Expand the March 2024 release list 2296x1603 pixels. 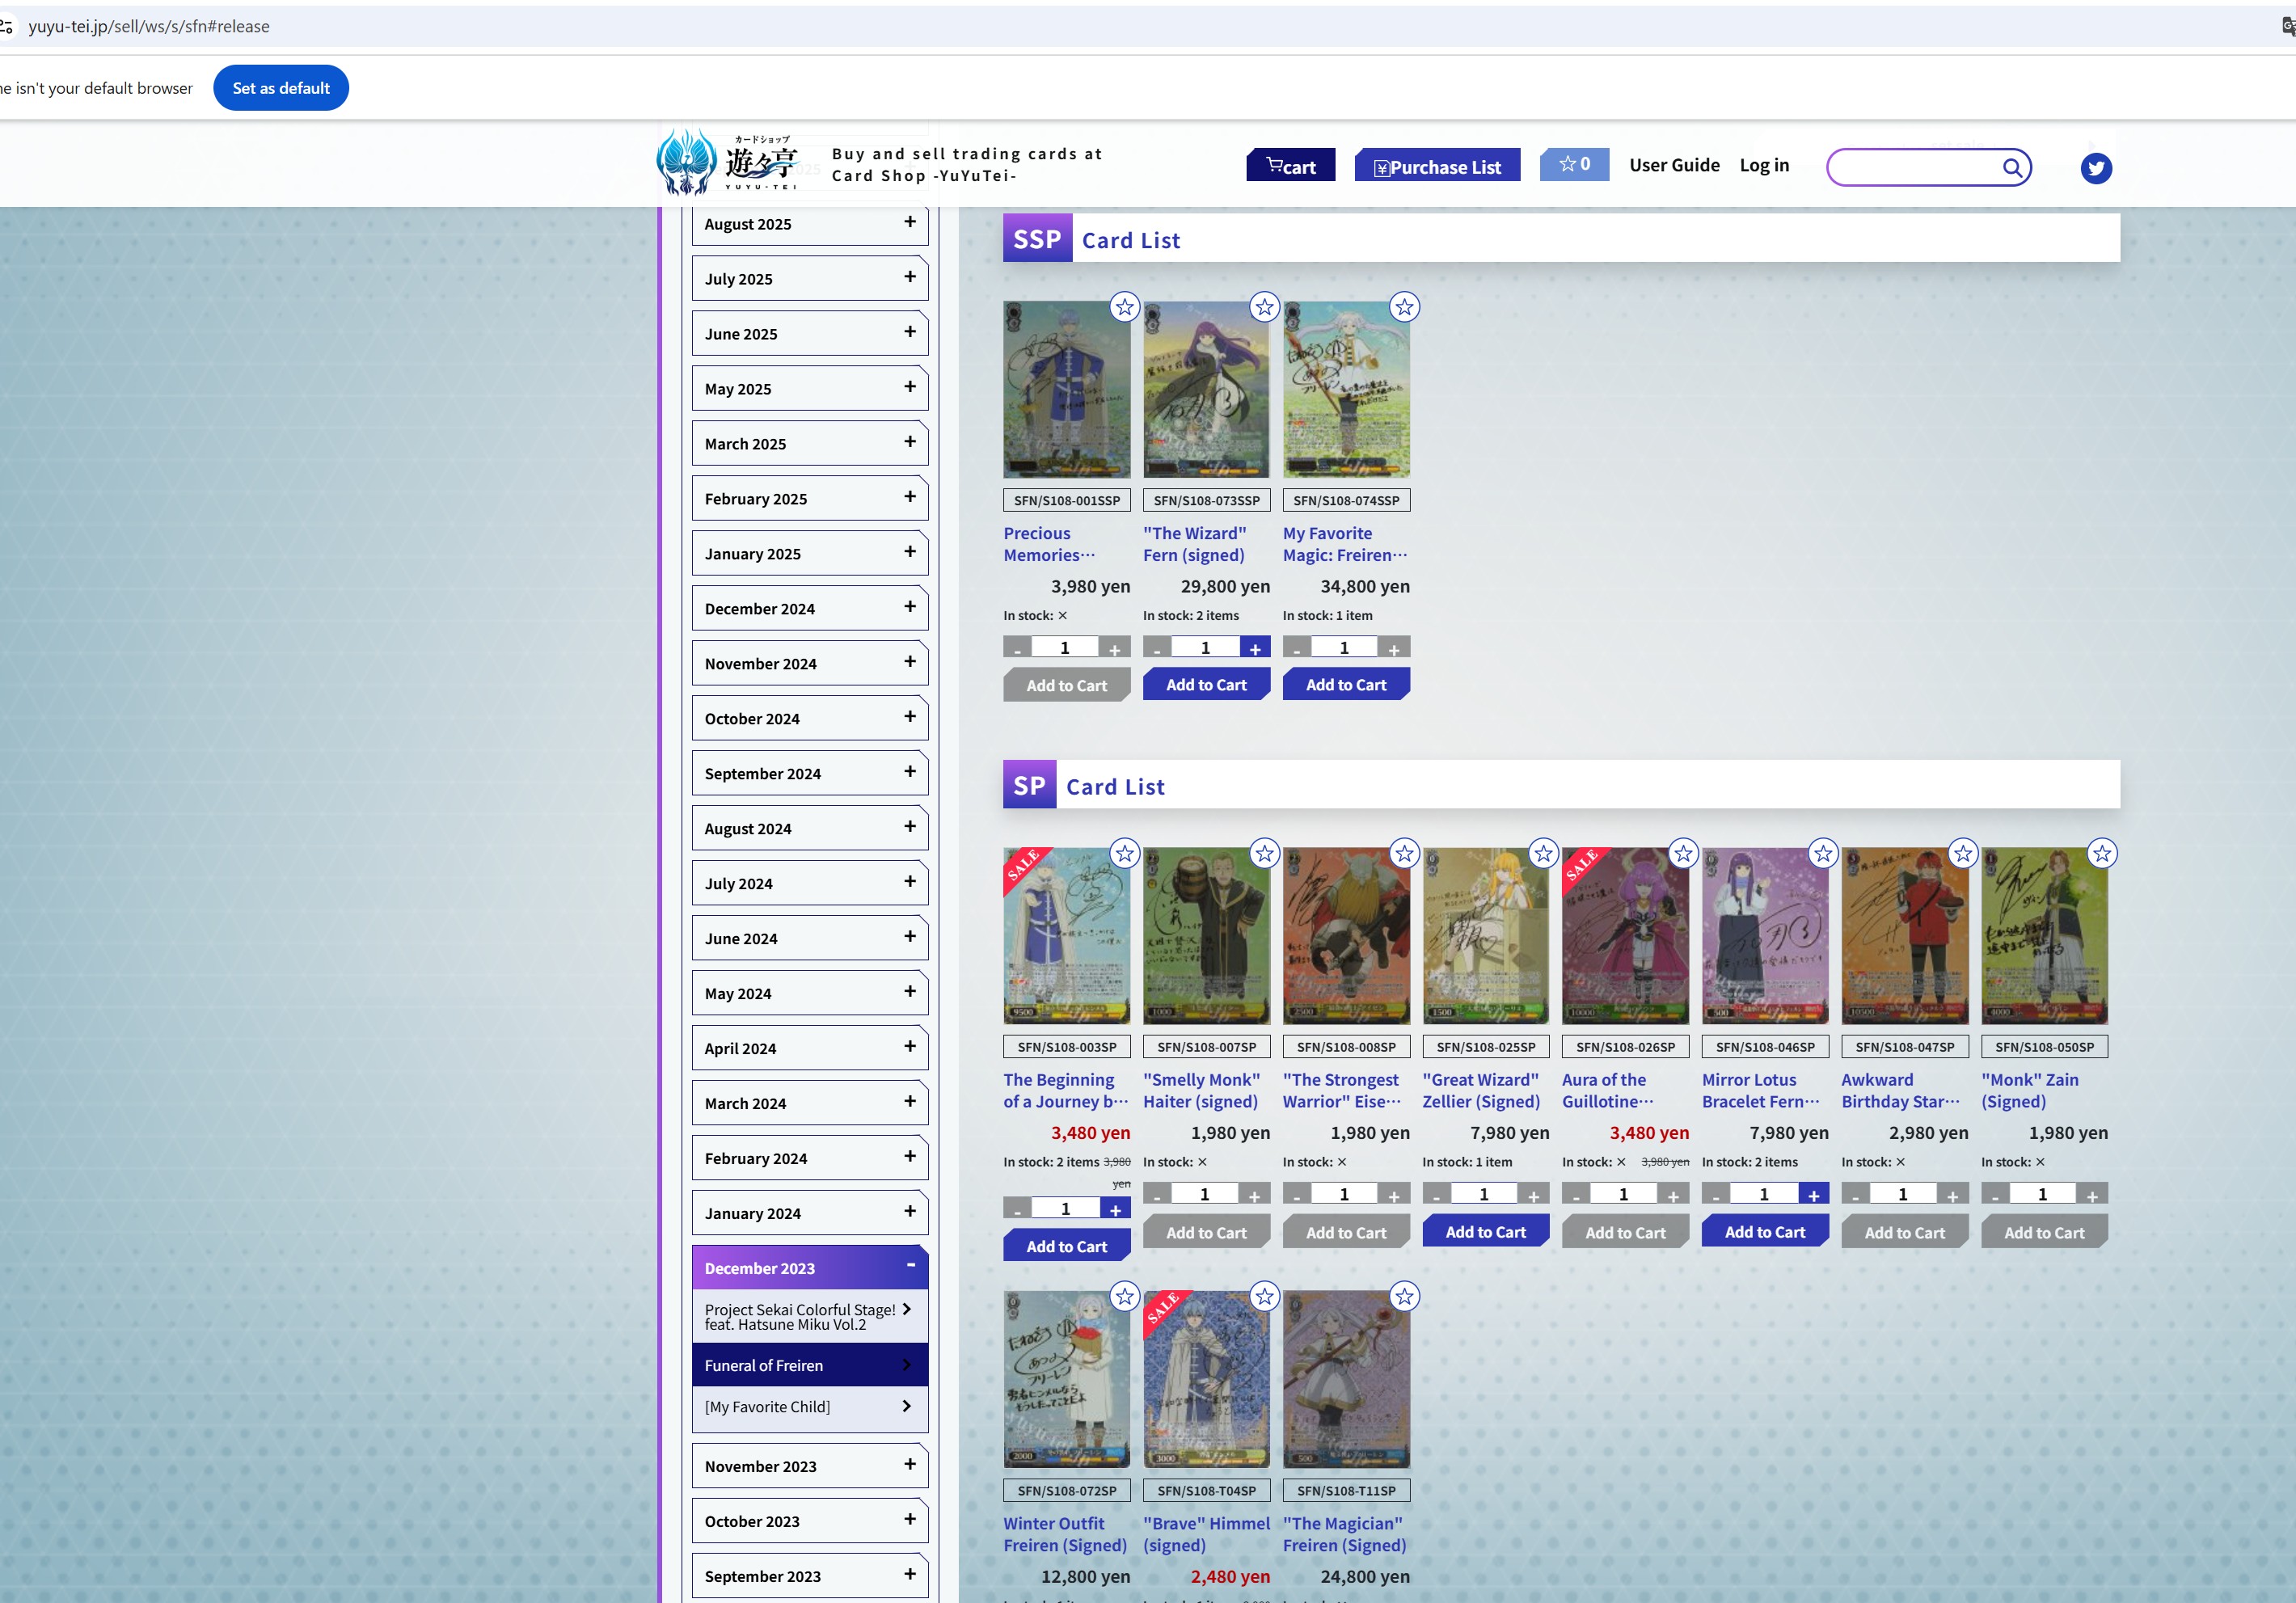pyautogui.click(x=809, y=1103)
